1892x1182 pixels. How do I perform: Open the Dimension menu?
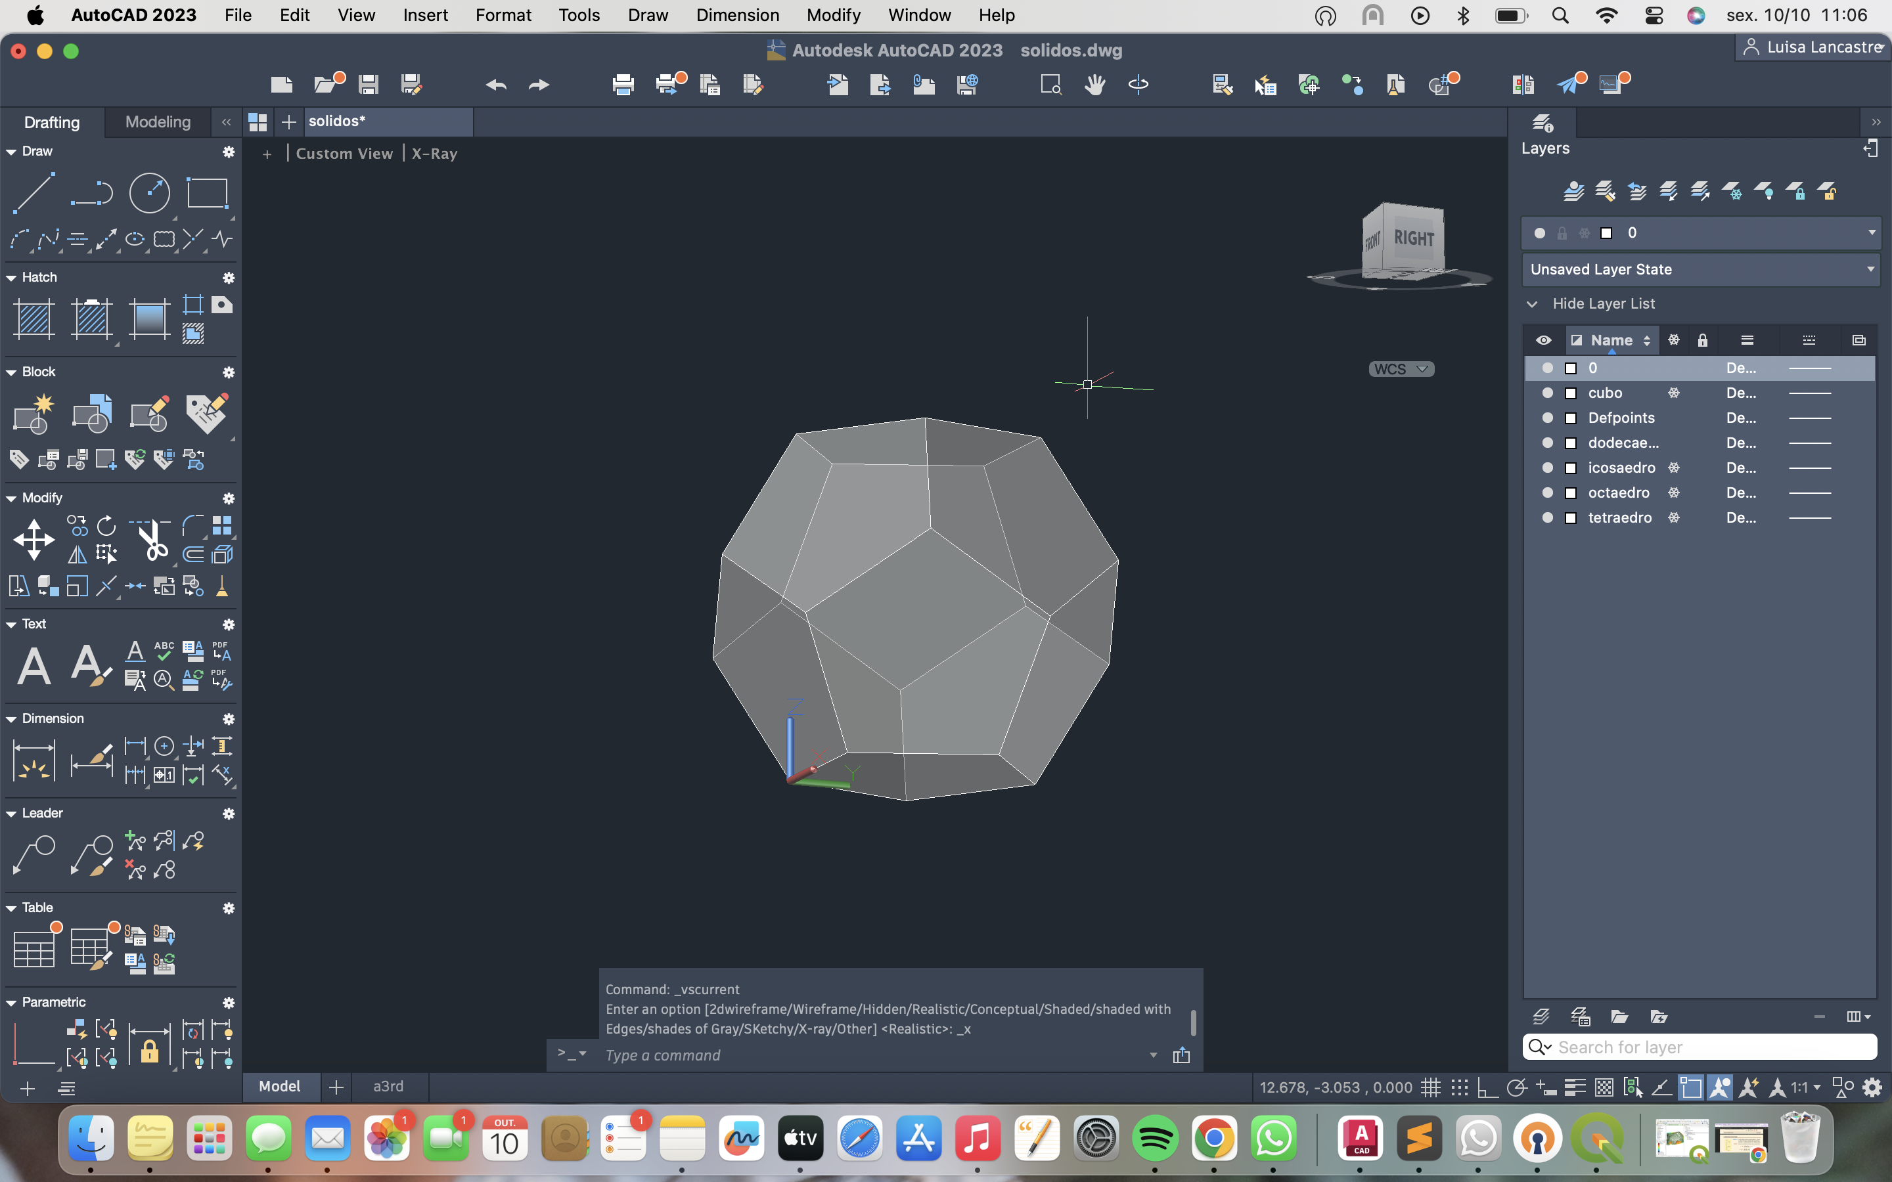tap(736, 15)
